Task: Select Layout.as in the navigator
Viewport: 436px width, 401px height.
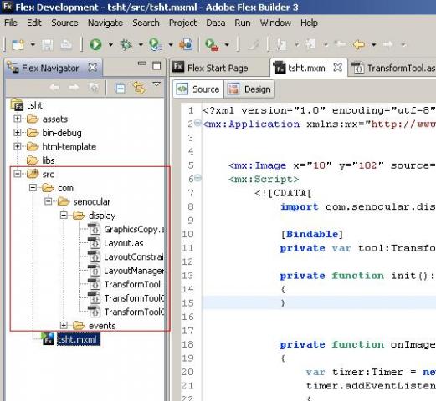Action: pyautogui.click(x=115, y=243)
